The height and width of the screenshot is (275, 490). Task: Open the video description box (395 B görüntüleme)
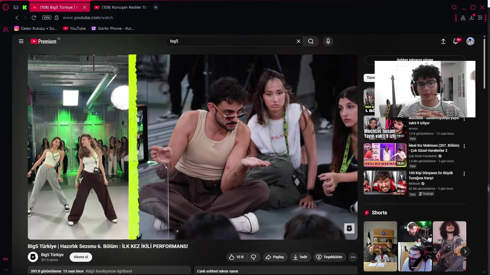click(109, 271)
